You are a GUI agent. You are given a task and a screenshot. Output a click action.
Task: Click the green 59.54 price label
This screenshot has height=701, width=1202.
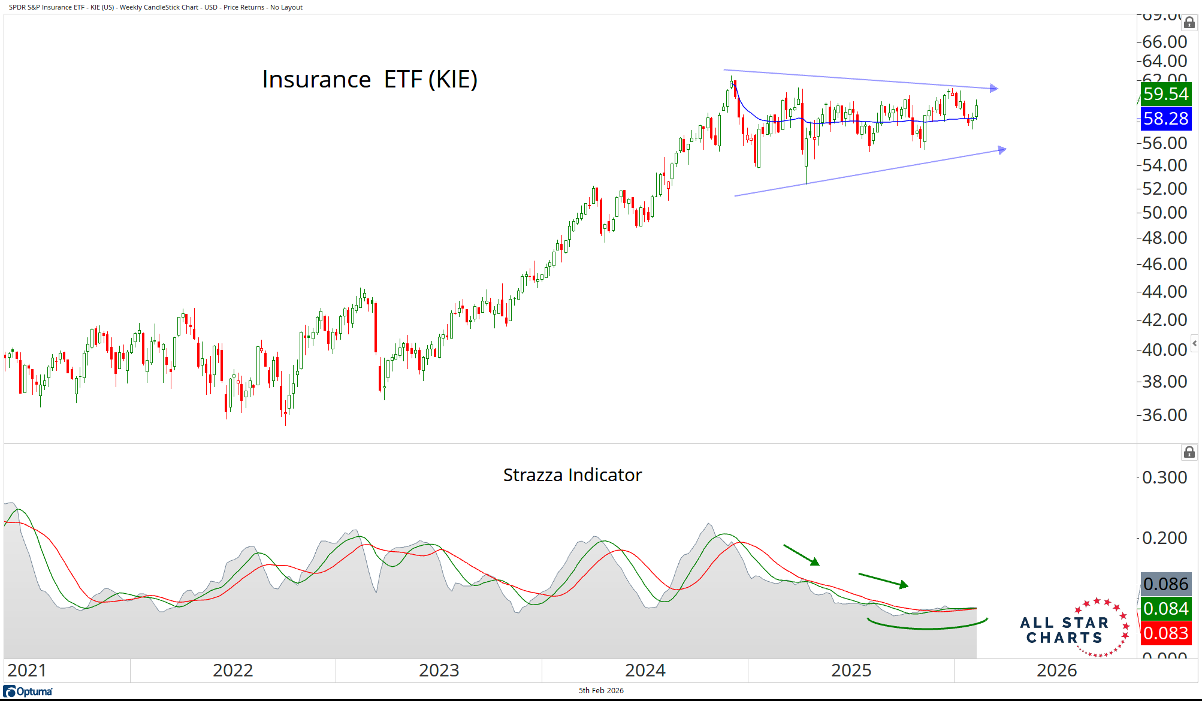[x=1165, y=94]
